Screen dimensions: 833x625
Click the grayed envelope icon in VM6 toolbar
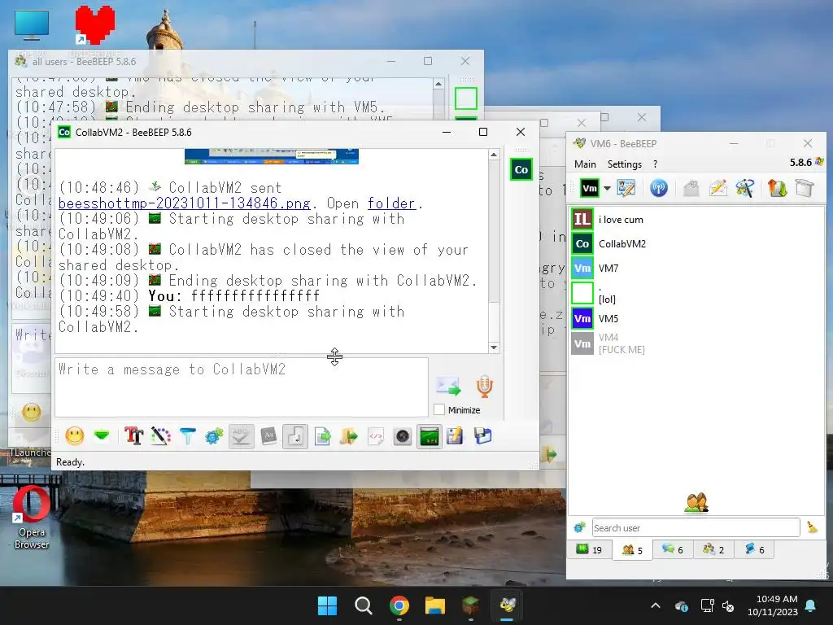[x=691, y=188]
